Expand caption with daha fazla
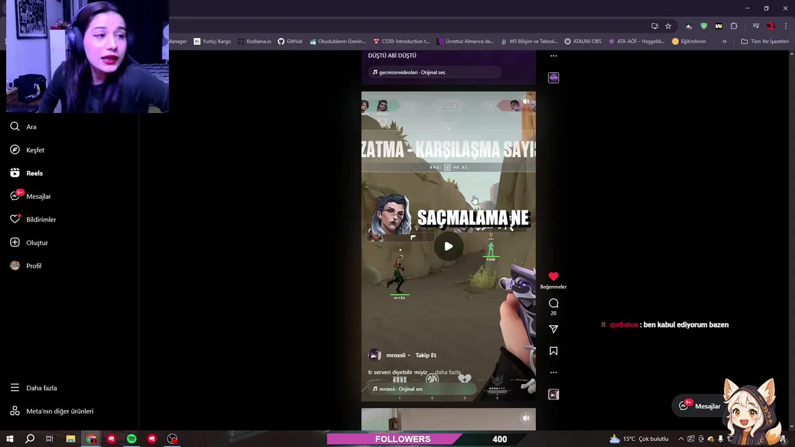795x447 pixels. tap(448, 372)
